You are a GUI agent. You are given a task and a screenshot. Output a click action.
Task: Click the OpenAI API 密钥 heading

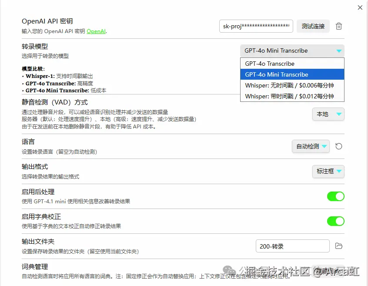(x=47, y=21)
